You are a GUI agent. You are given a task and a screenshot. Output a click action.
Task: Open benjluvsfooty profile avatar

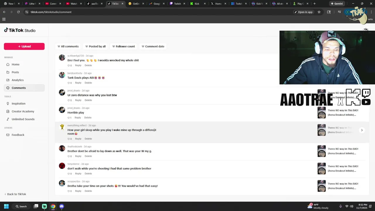click(62, 75)
